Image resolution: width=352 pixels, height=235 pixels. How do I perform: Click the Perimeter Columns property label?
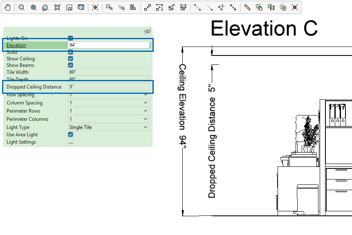(x=27, y=119)
